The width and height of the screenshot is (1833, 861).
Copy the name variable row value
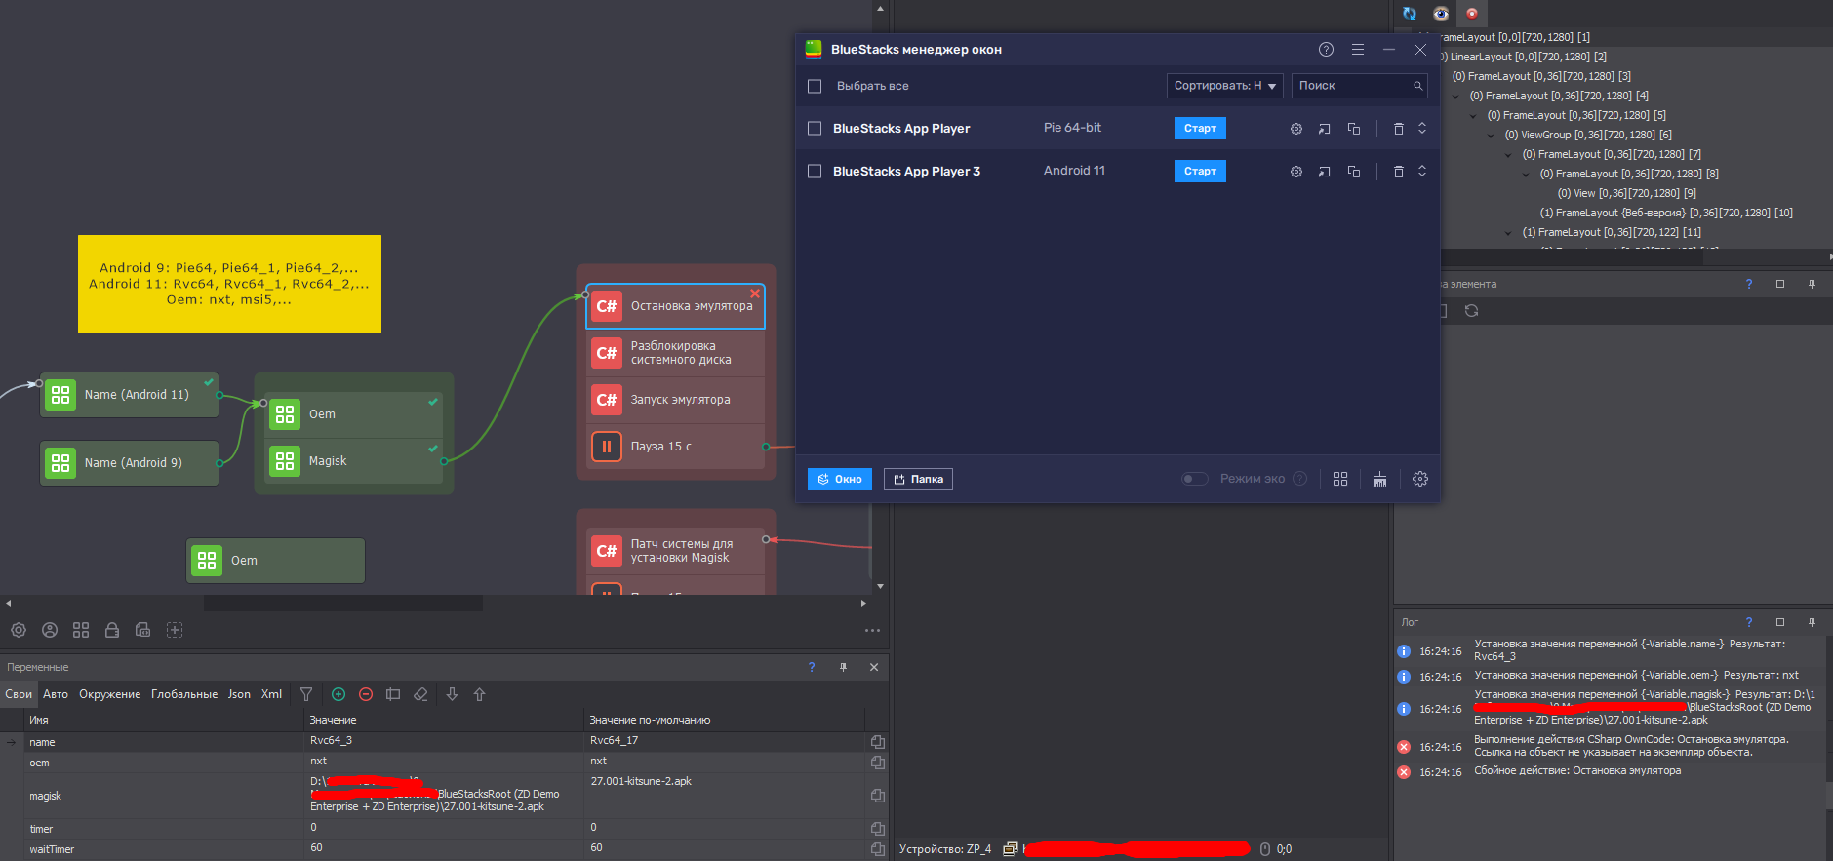pyautogui.click(x=878, y=742)
